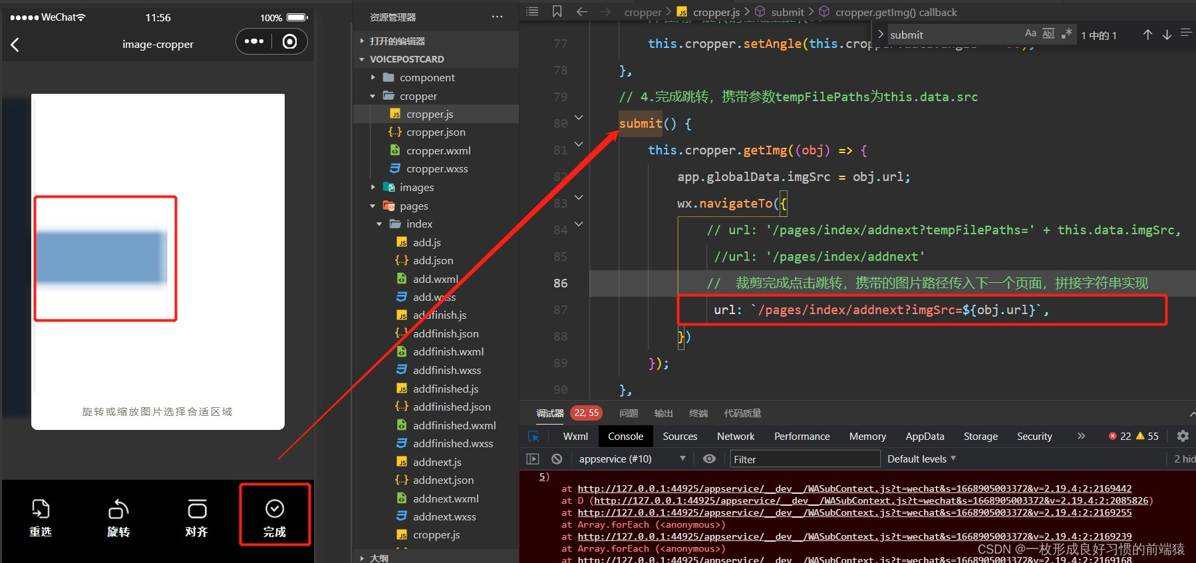The height and width of the screenshot is (563, 1196).
Task: Select the 调试器 debugger tab
Action: coord(550,413)
